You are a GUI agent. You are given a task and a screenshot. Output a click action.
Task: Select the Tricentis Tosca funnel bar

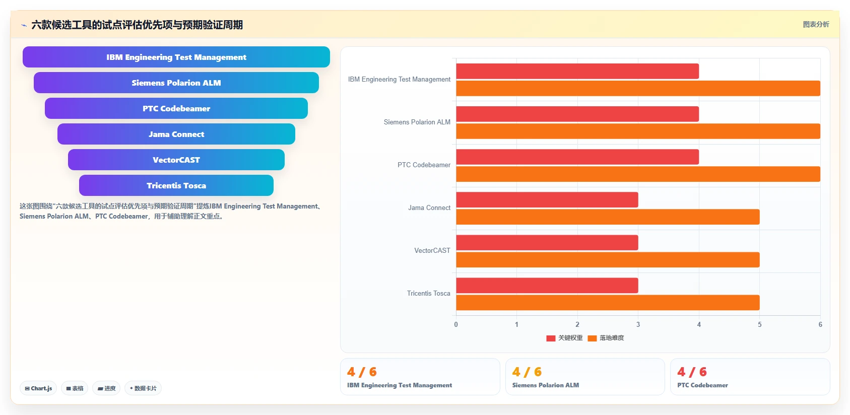coord(176,185)
